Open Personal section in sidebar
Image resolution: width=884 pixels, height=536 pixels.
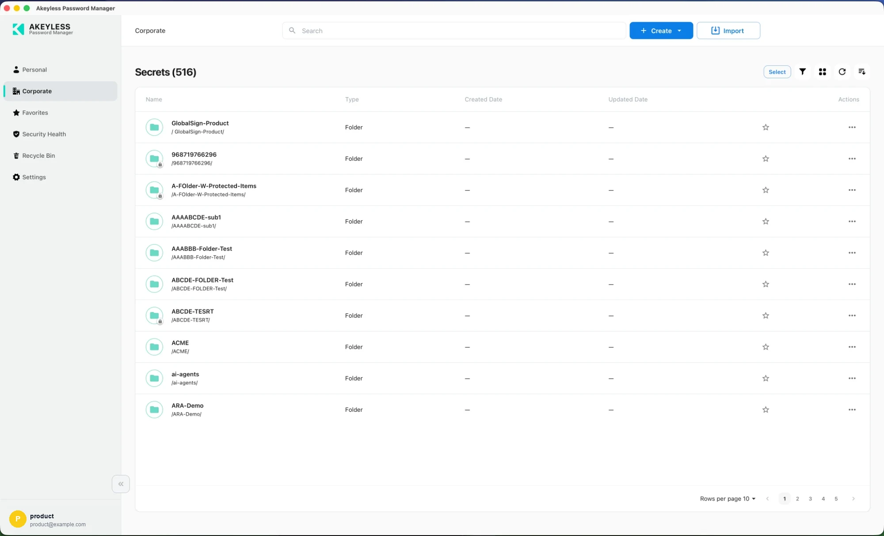(61, 70)
